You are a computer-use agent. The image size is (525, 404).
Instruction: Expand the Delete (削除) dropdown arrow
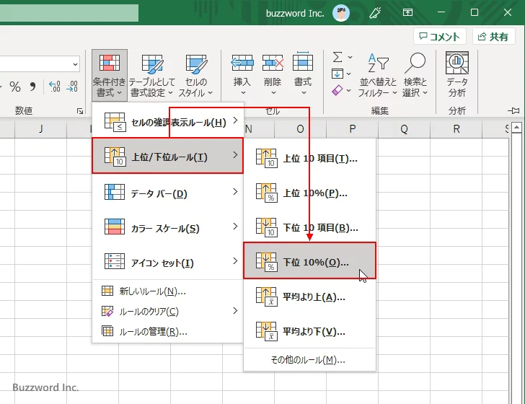(x=273, y=93)
